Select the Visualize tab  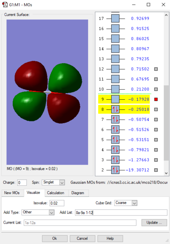(x=33, y=193)
